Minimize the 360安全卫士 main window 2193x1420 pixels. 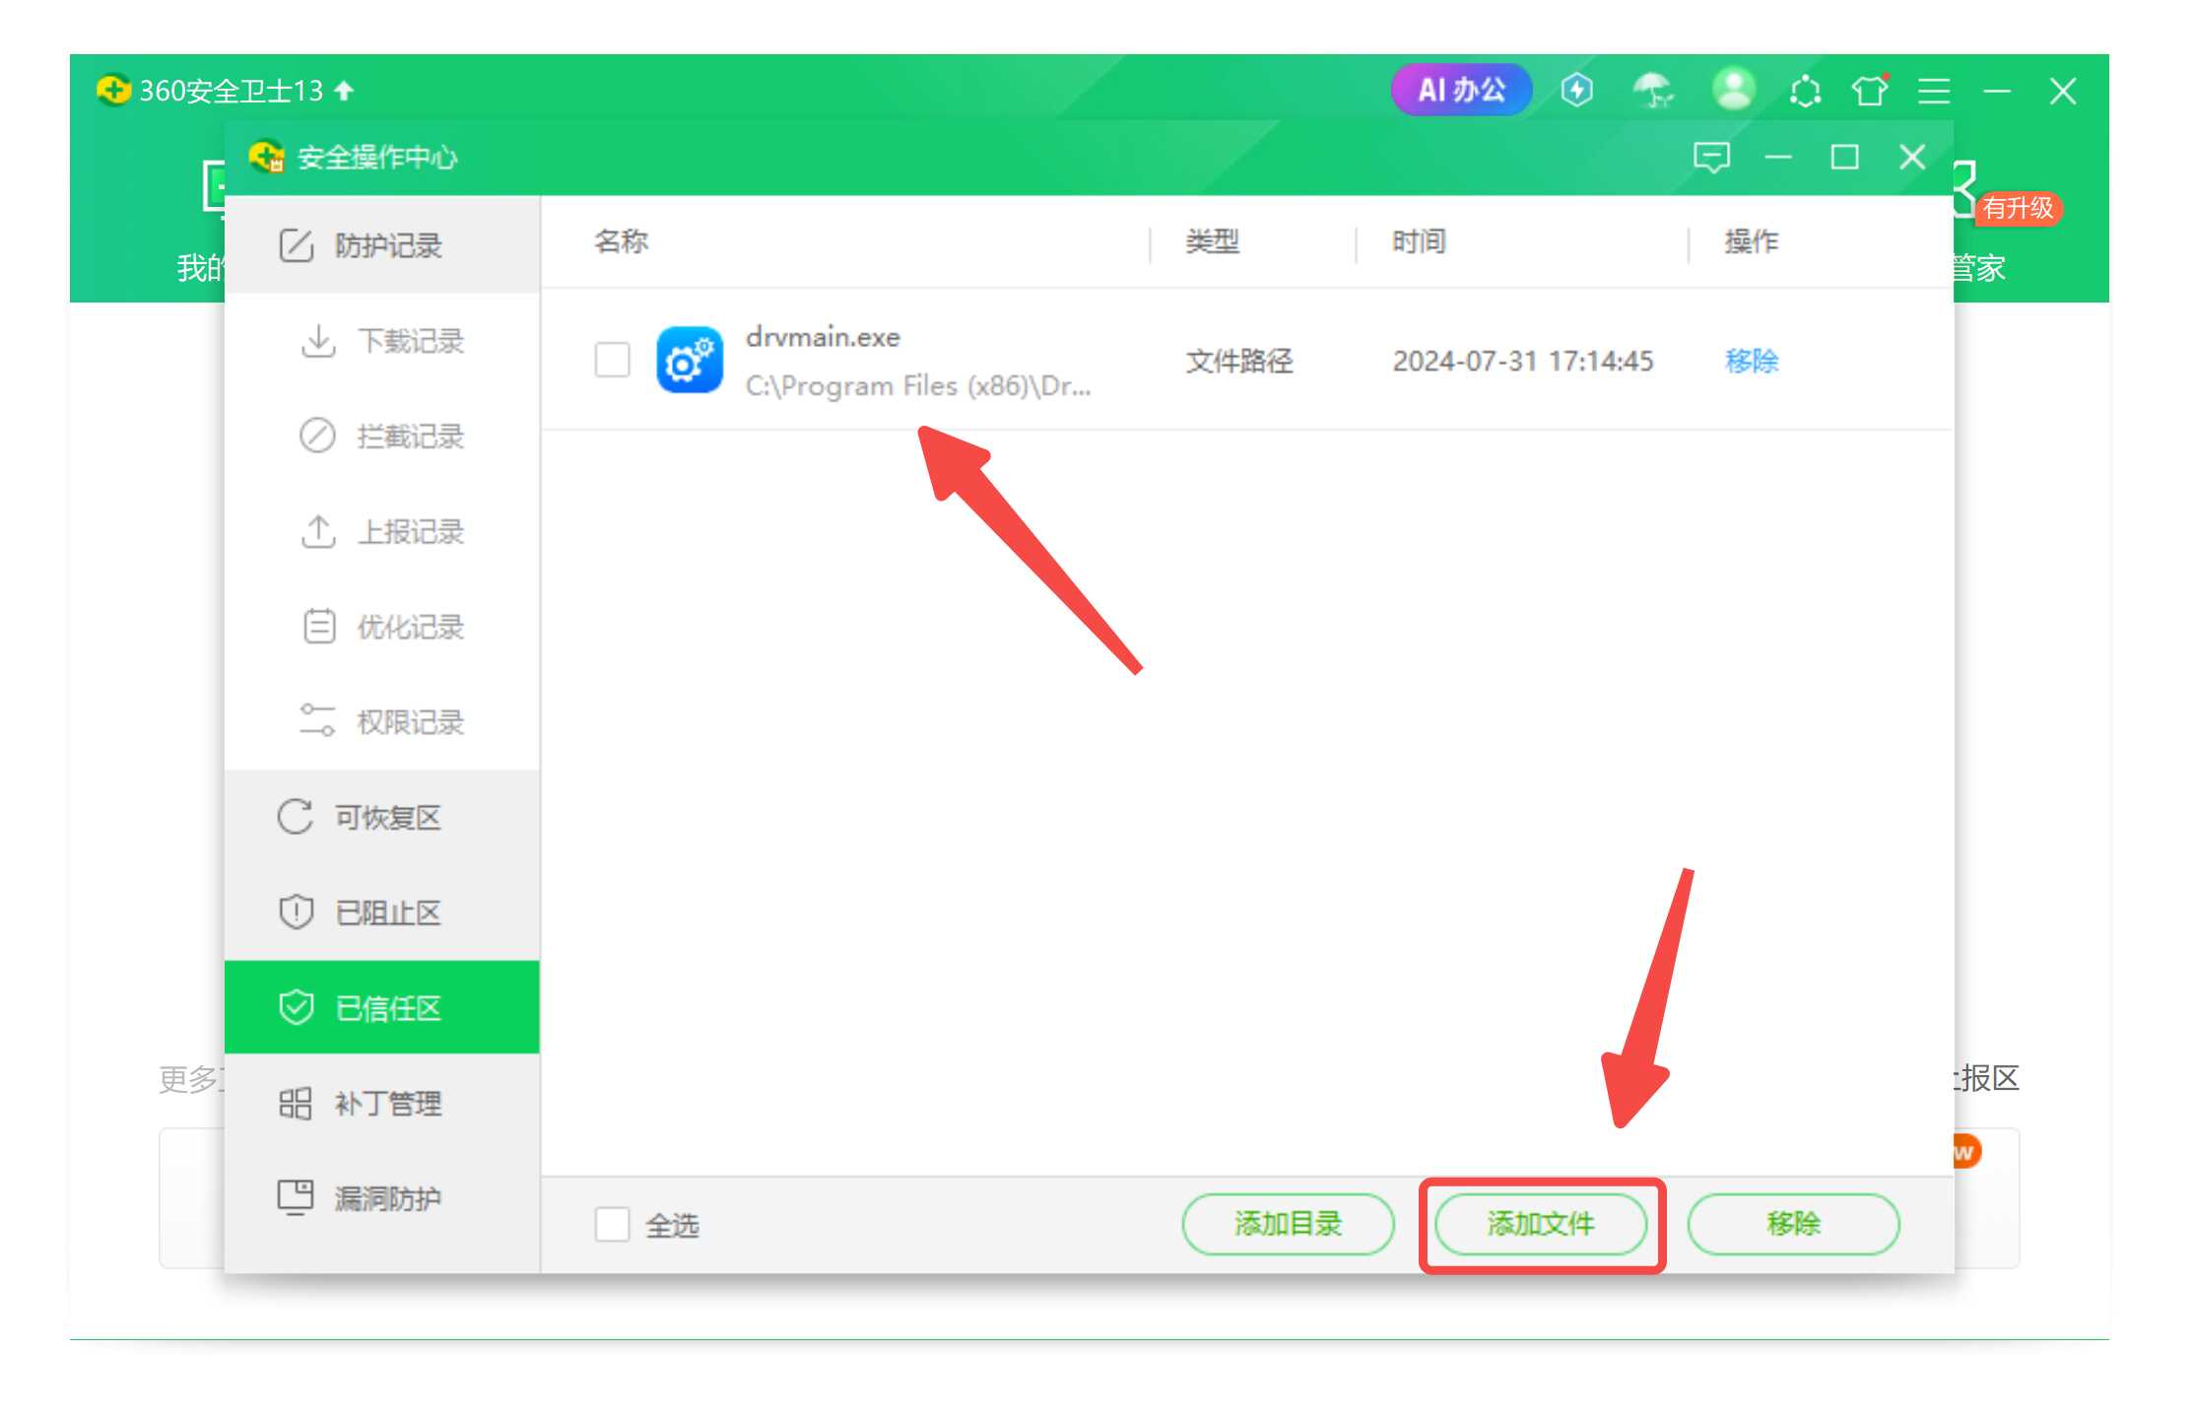1997,92
